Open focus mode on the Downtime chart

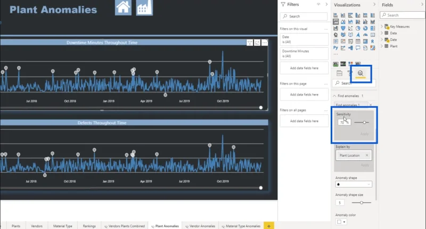click(x=257, y=43)
